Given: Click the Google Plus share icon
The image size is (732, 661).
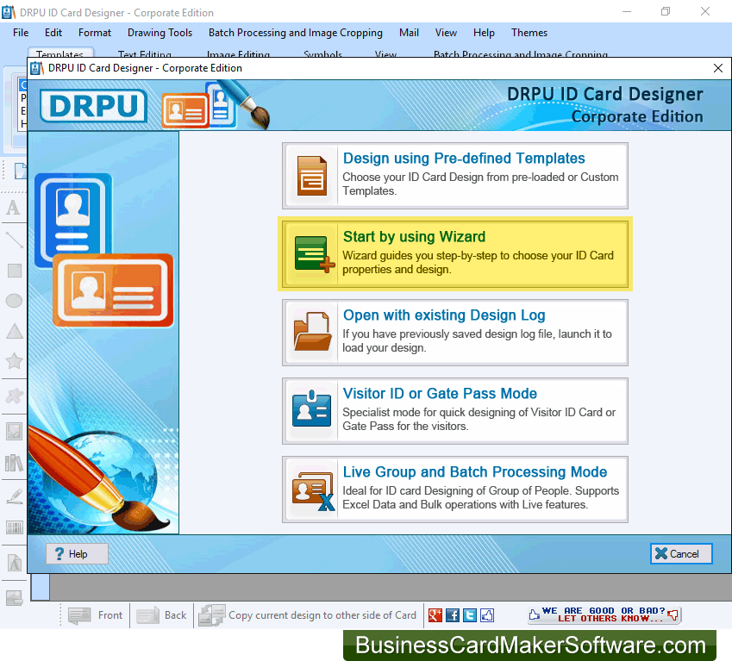Looking at the screenshot, I should [435, 615].
